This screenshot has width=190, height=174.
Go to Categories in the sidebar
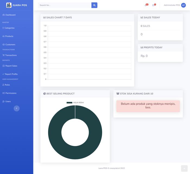coord(9,28)
